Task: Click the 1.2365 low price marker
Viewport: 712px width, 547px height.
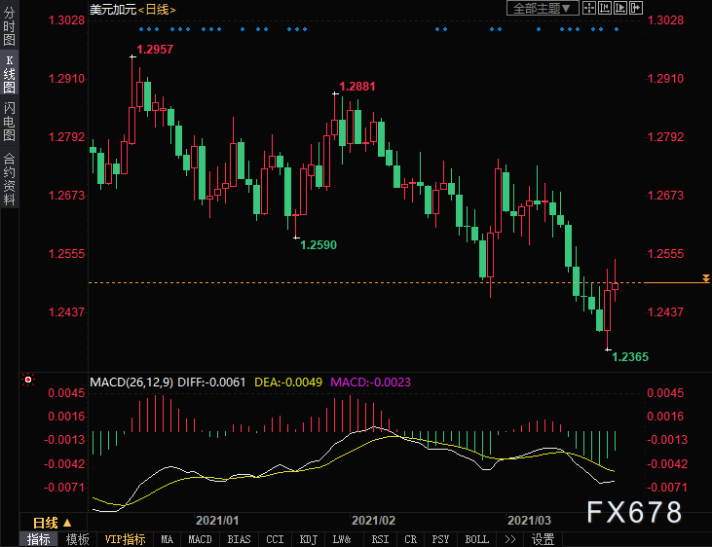Action: tap(630, 357)
